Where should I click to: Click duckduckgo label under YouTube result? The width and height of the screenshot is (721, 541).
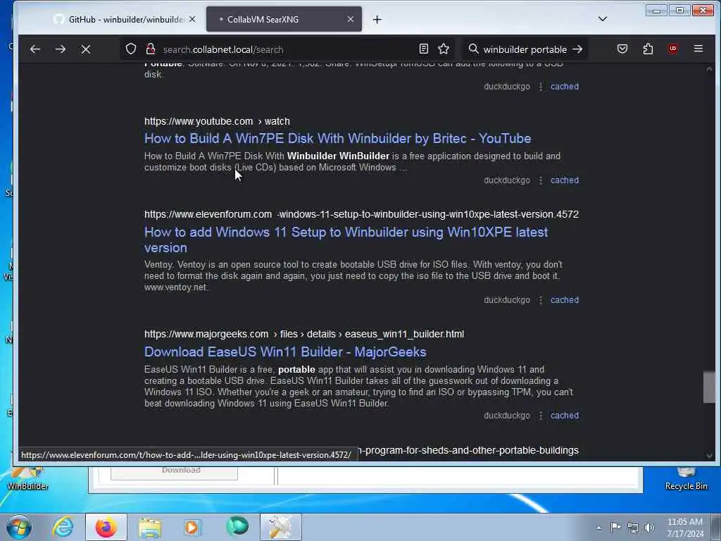tap(506, 180)
